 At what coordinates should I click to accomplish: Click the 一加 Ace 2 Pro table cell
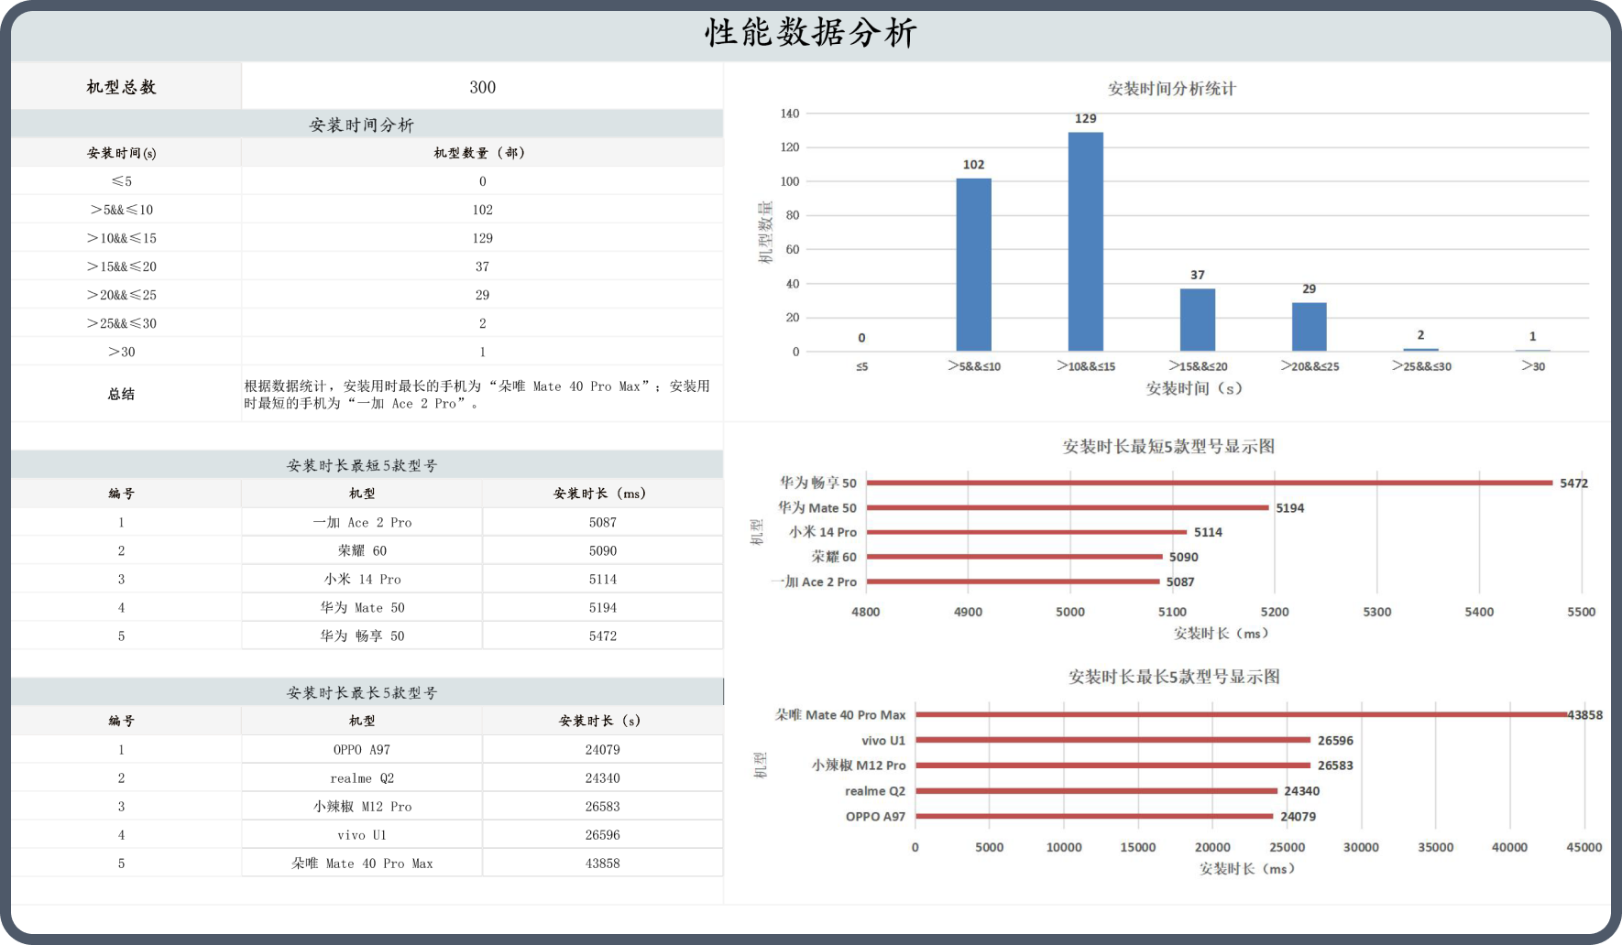tap(362, 522)
